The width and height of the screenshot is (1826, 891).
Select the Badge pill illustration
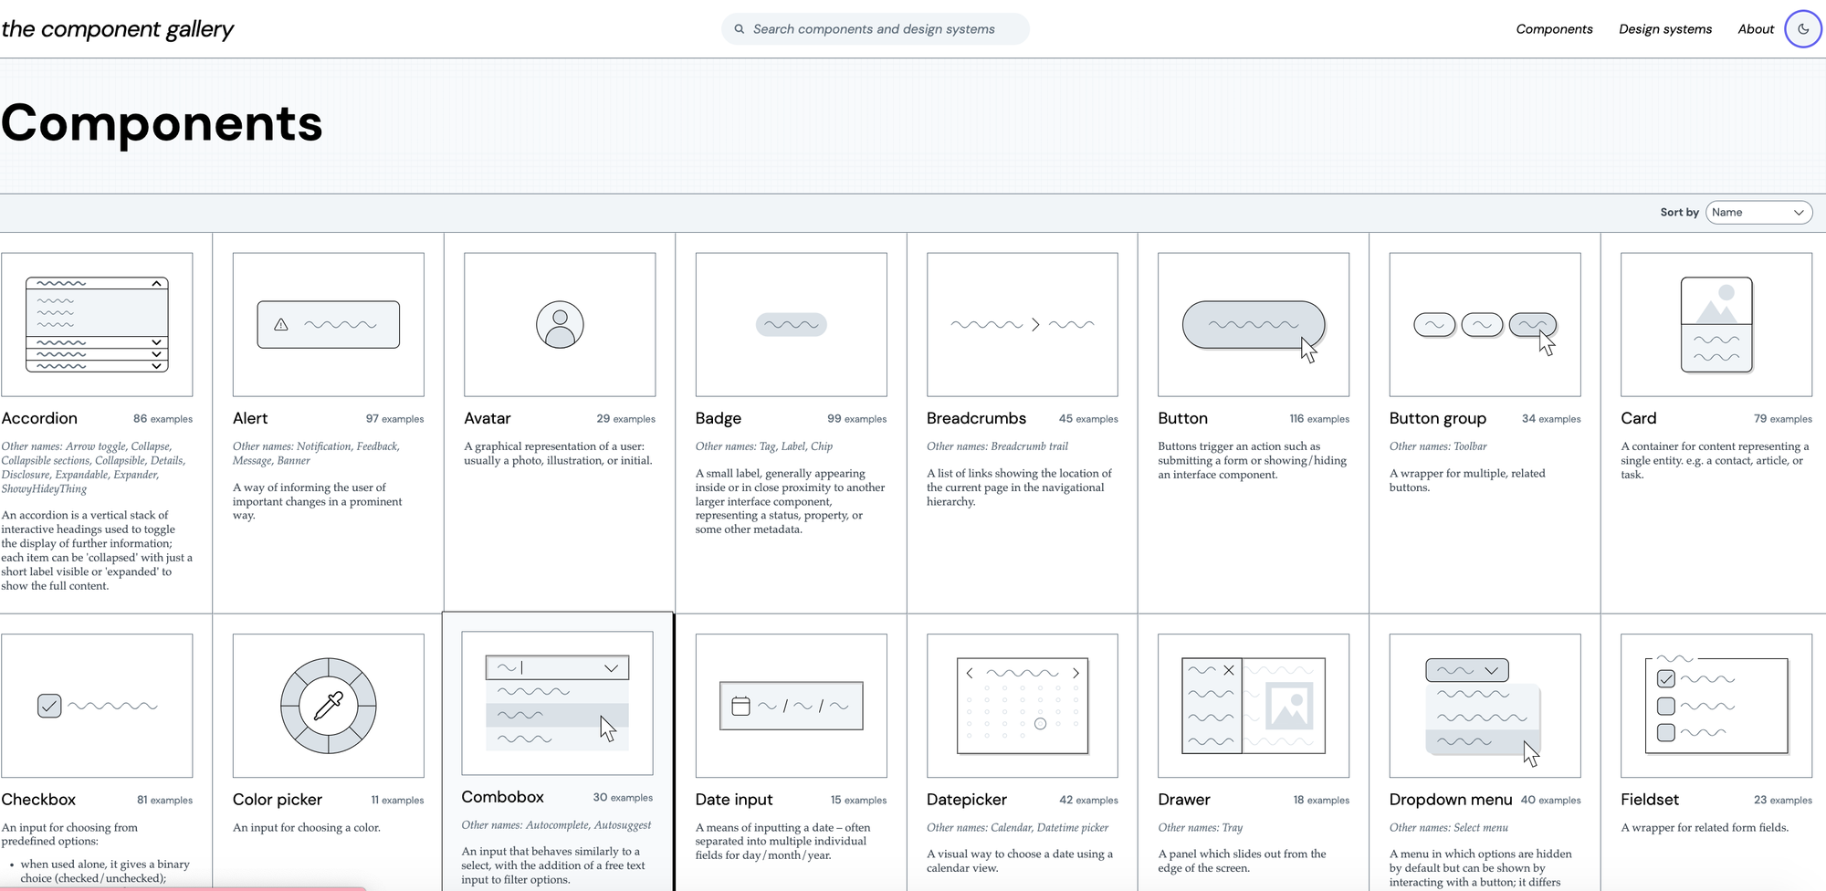(791, 324)
